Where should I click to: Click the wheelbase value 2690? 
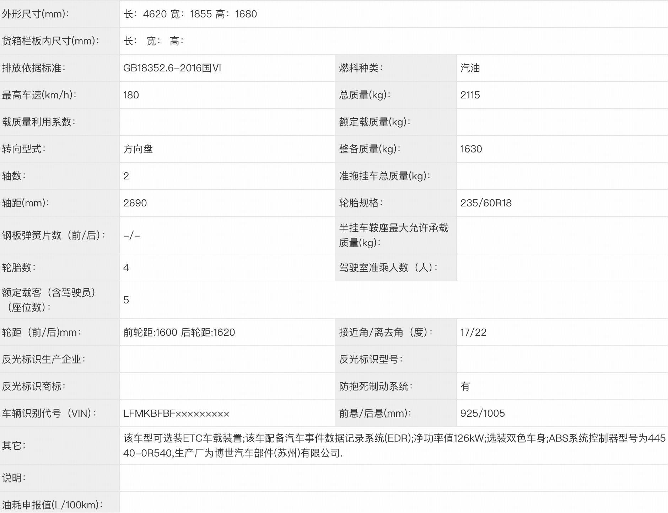coord(135,203)
